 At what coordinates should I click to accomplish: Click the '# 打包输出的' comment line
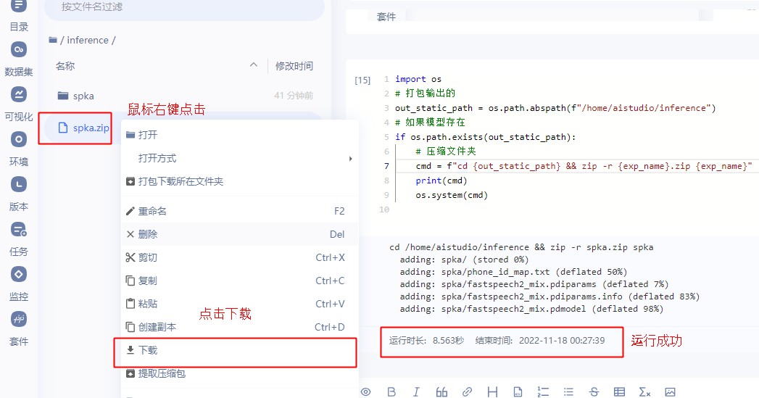tap(426, 94)
